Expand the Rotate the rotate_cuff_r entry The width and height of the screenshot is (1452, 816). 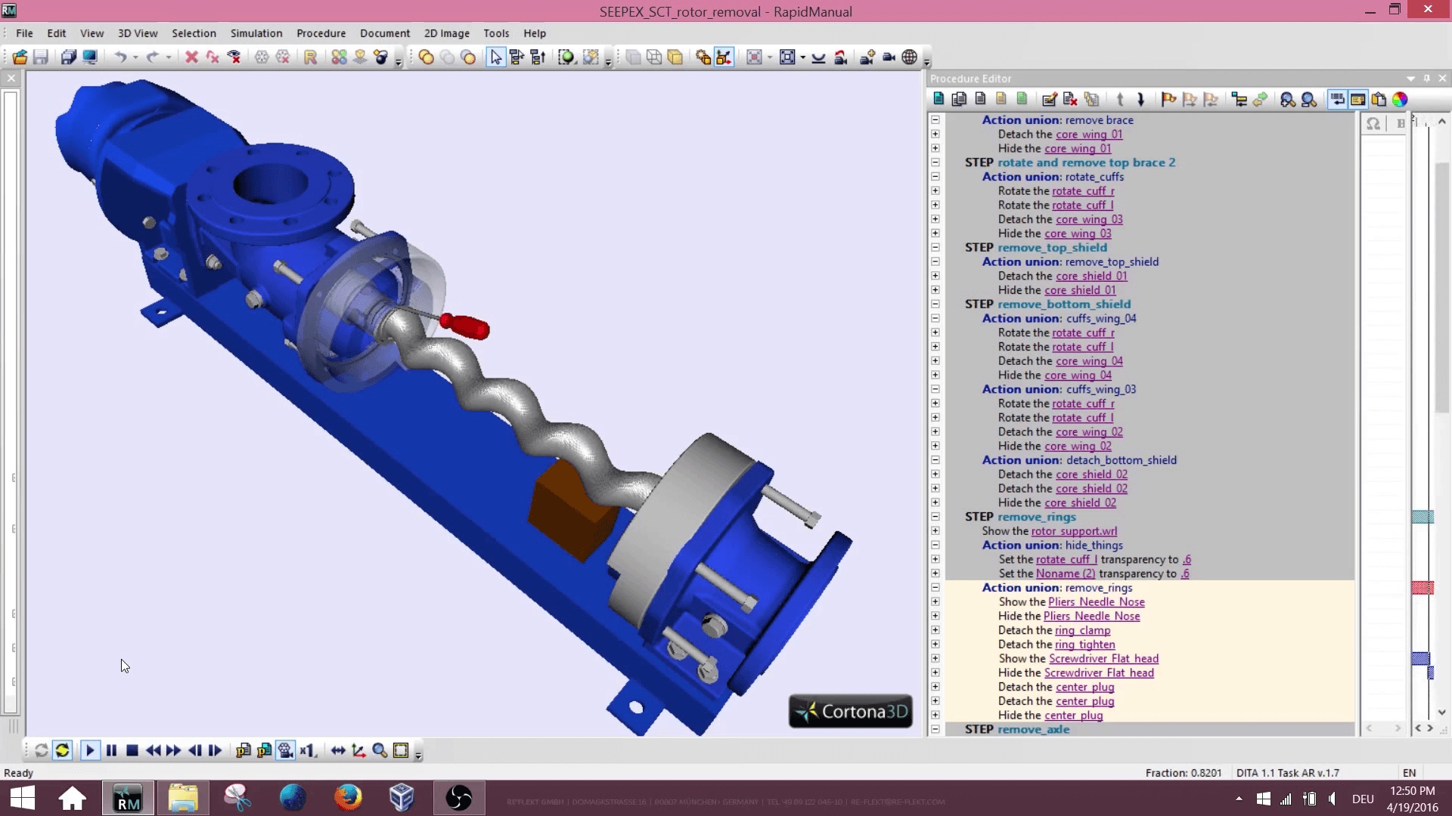(935, 191)
